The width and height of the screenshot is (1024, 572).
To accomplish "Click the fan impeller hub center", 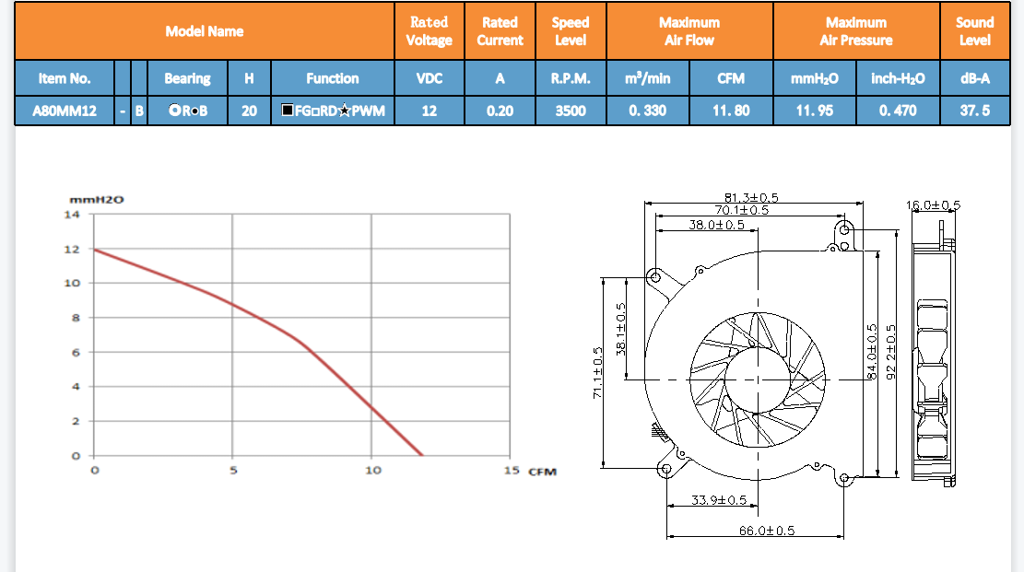I will pos(756,379).
